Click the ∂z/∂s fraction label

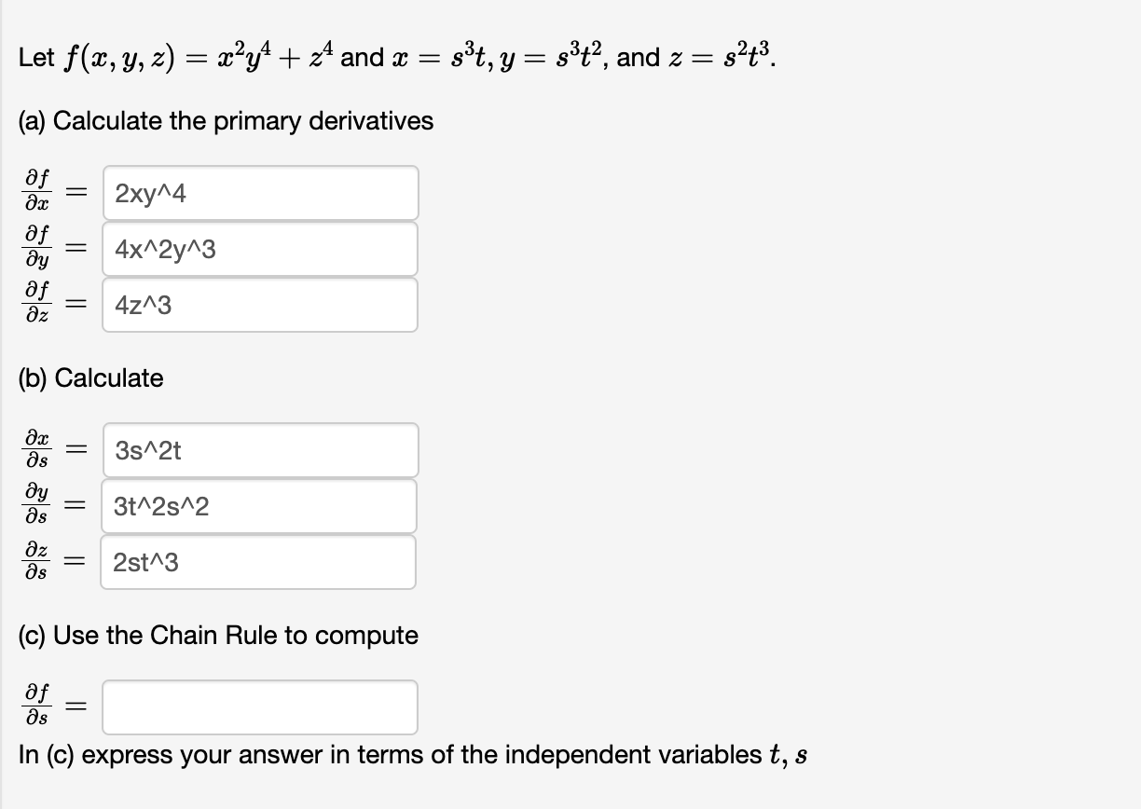(x=35, y=561)
